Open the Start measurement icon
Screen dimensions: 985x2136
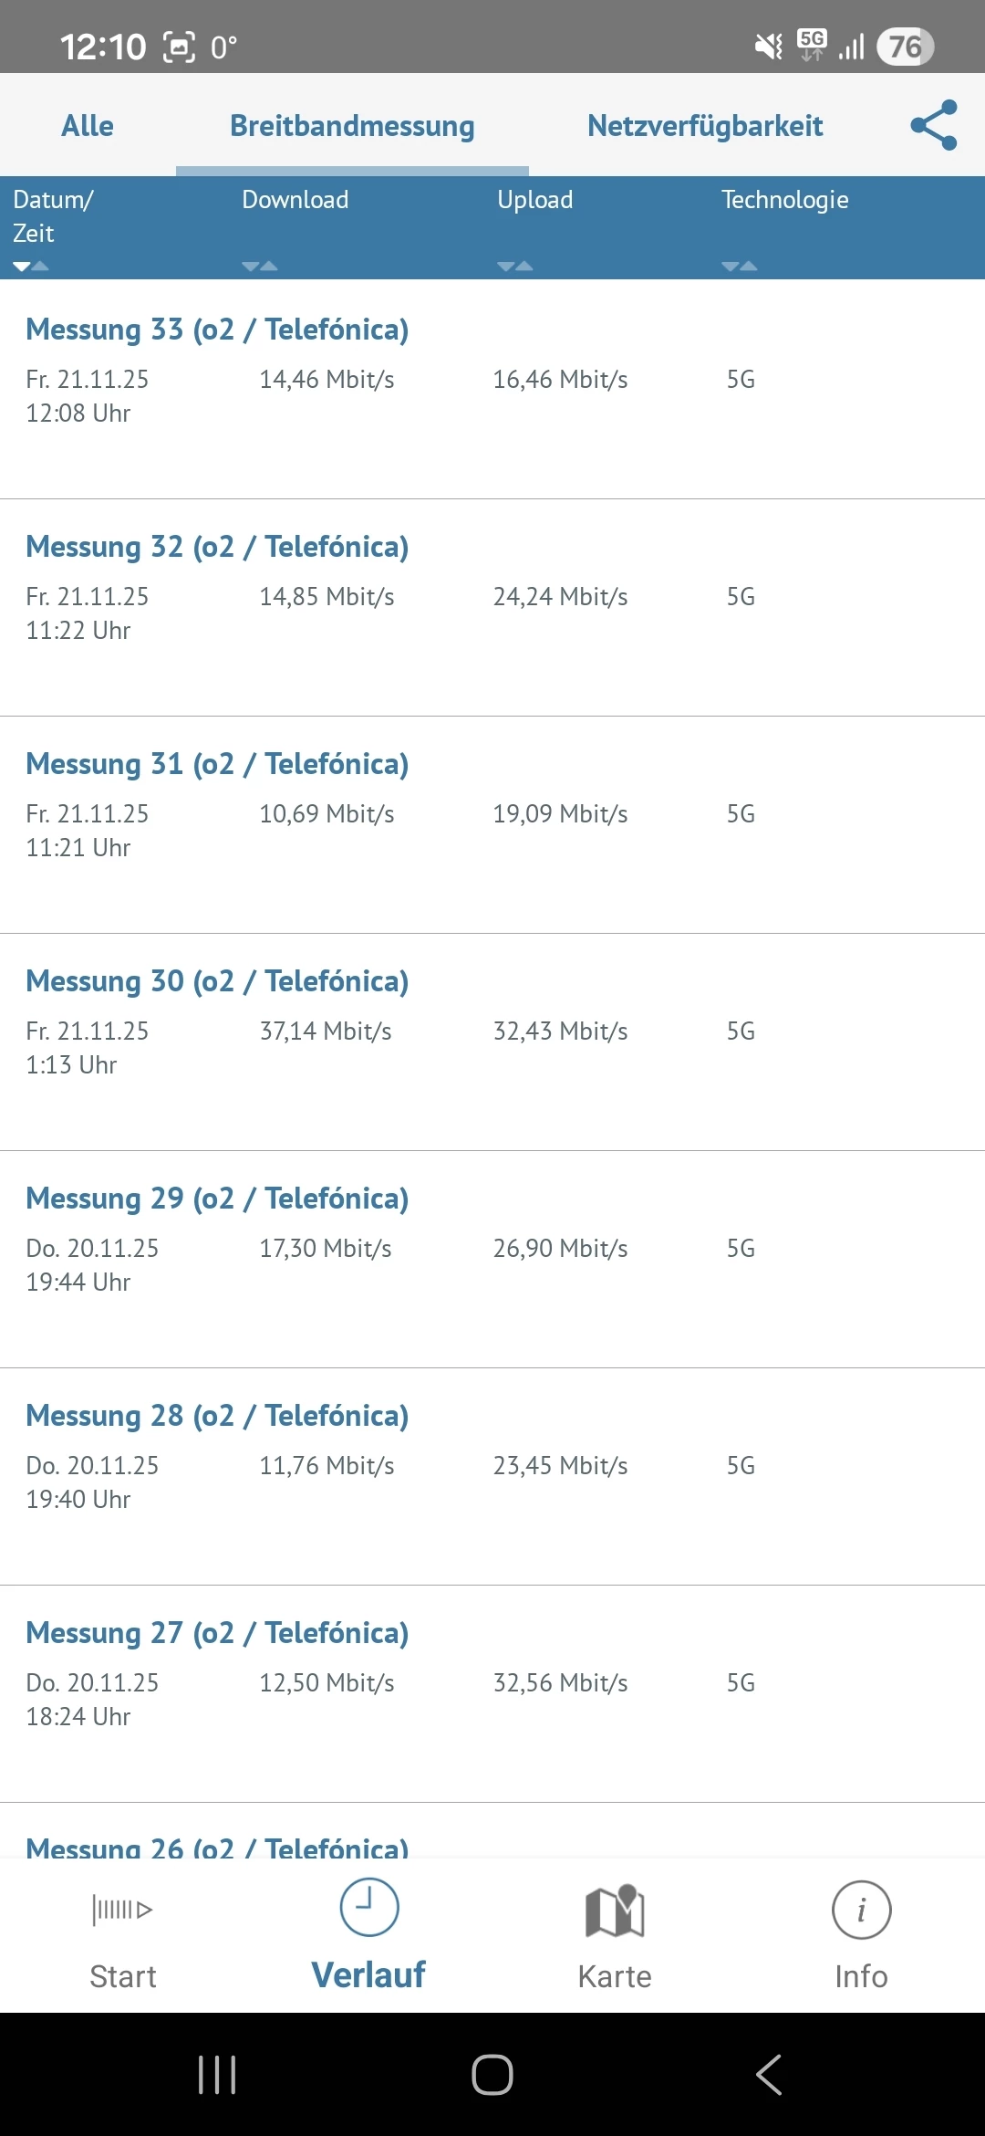coord(122,1909)
